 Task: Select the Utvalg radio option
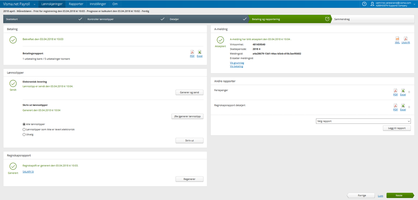pos(24,135)
